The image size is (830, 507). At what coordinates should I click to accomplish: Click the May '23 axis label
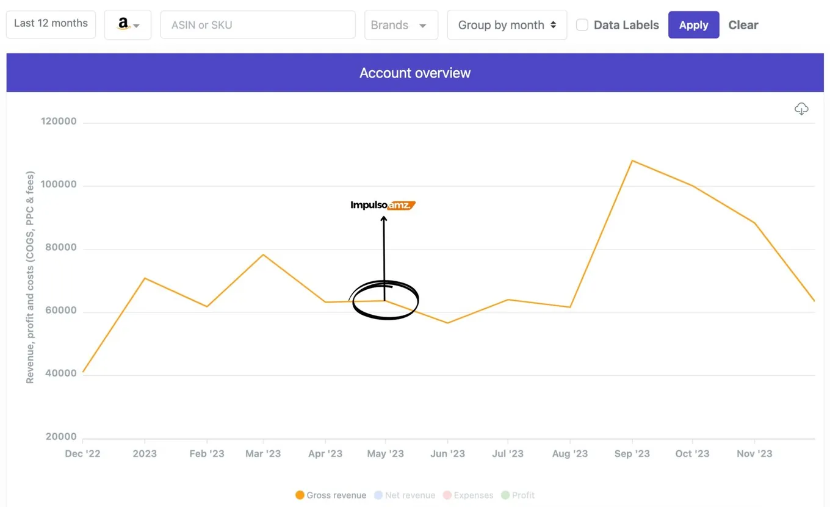pos(385,454)
